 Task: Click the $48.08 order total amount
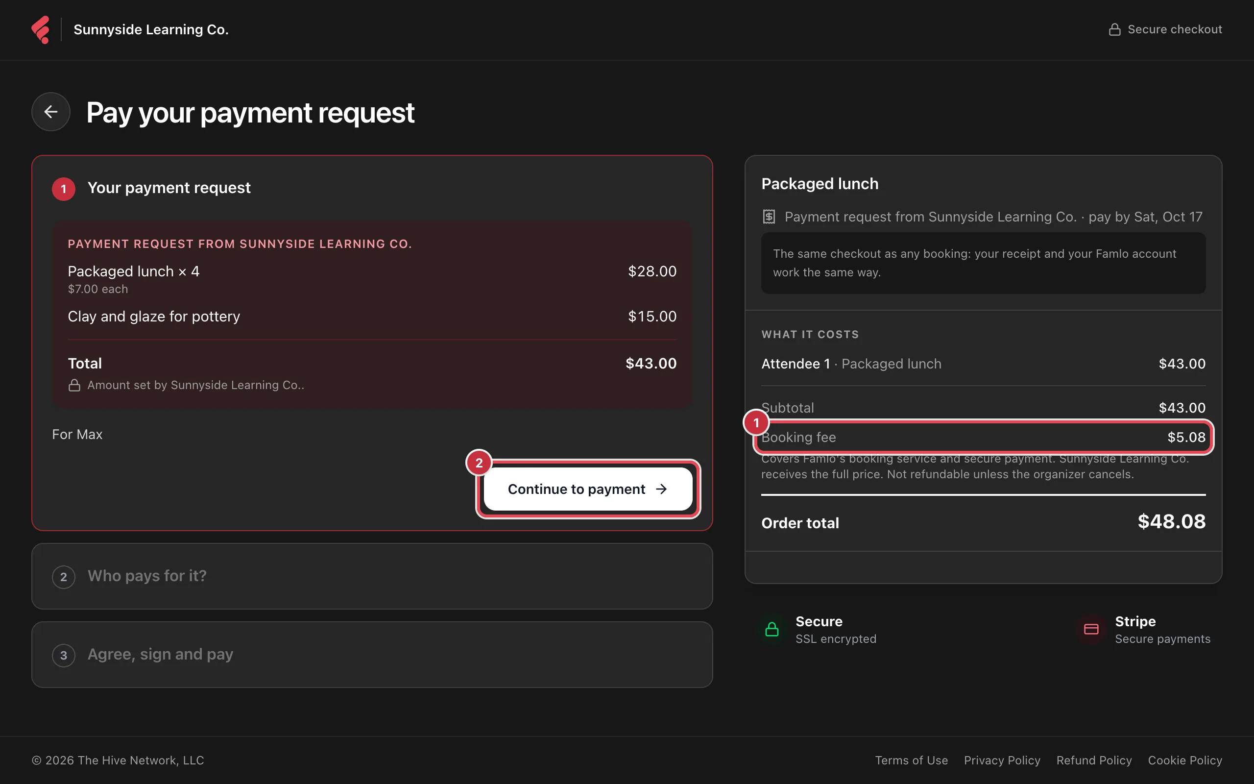[1172, 522]
